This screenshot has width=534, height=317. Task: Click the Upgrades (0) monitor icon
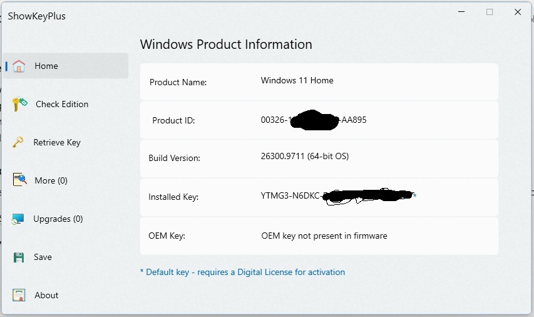coord(18,219)
